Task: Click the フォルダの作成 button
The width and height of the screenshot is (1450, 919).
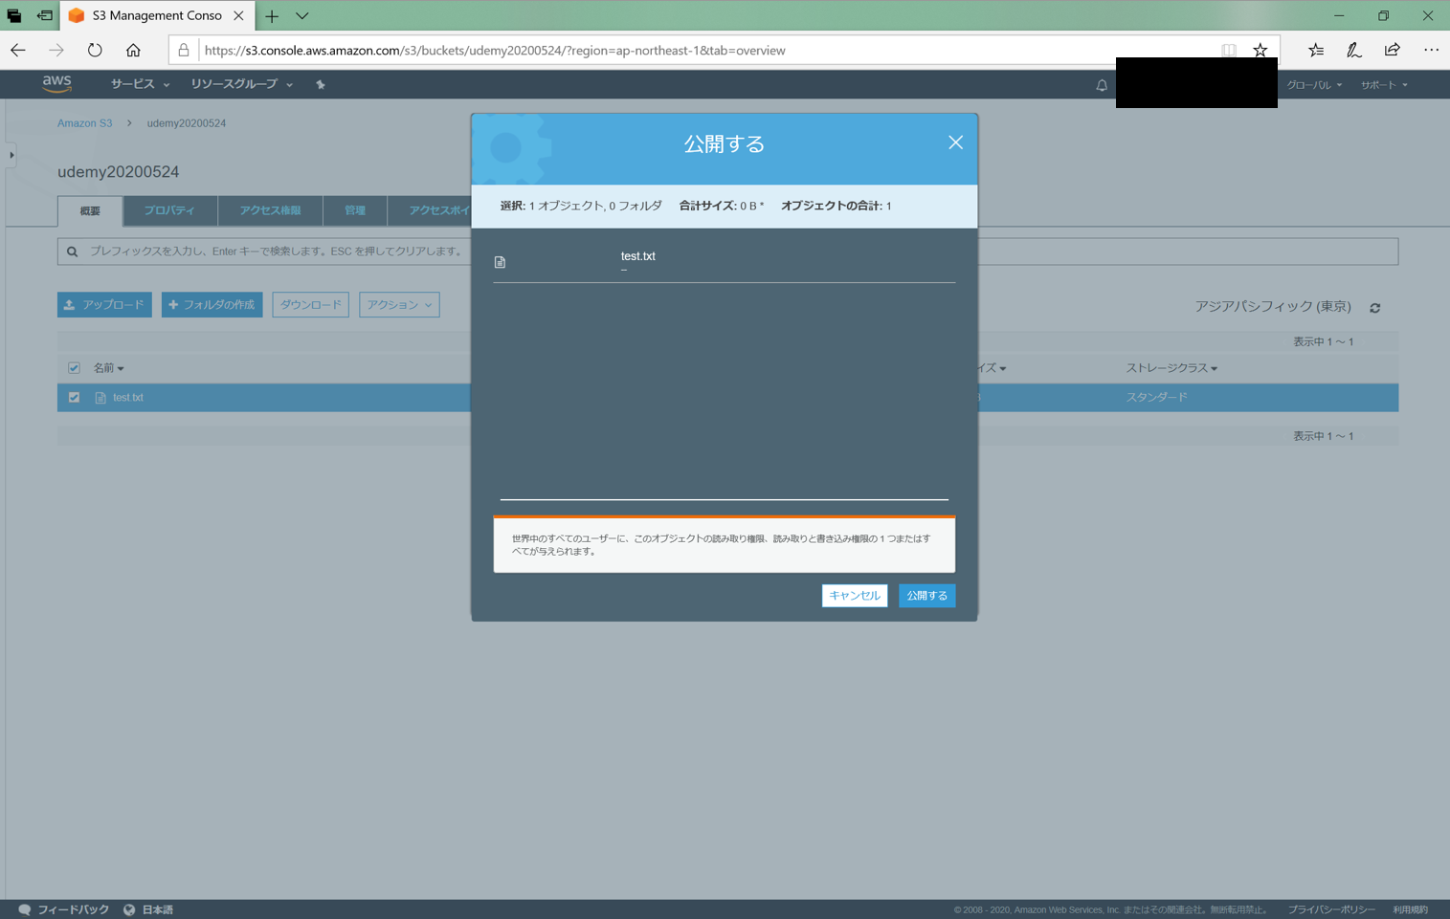Action: tap(212, 305)
